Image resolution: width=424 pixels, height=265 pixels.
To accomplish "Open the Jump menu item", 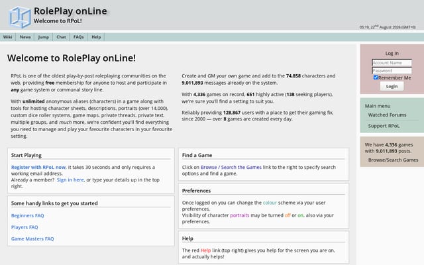I will coord(44,37).
